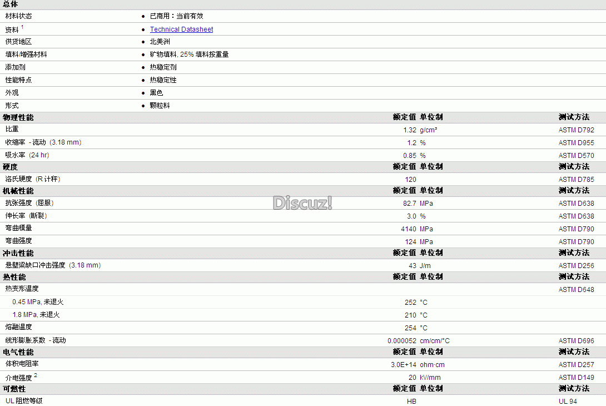Select the 43 impact strength value
The image size is (606, 406).
413,266
